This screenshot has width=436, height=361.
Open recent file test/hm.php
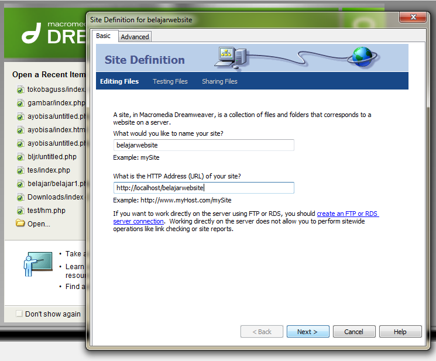pos(46,211)
